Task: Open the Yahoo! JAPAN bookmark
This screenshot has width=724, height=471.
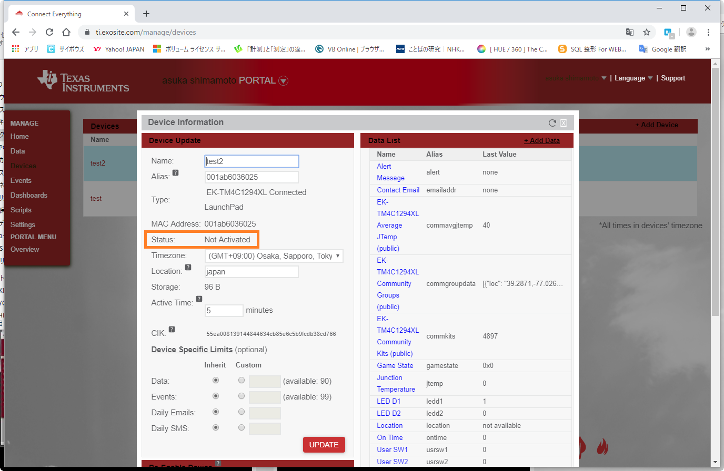Action: coord(118,49)
